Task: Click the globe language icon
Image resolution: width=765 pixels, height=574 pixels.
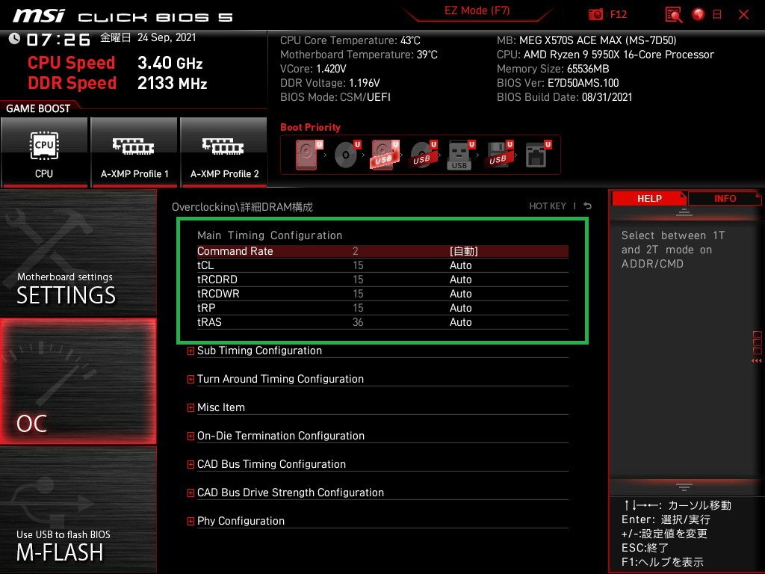Action: pos(699,15)
